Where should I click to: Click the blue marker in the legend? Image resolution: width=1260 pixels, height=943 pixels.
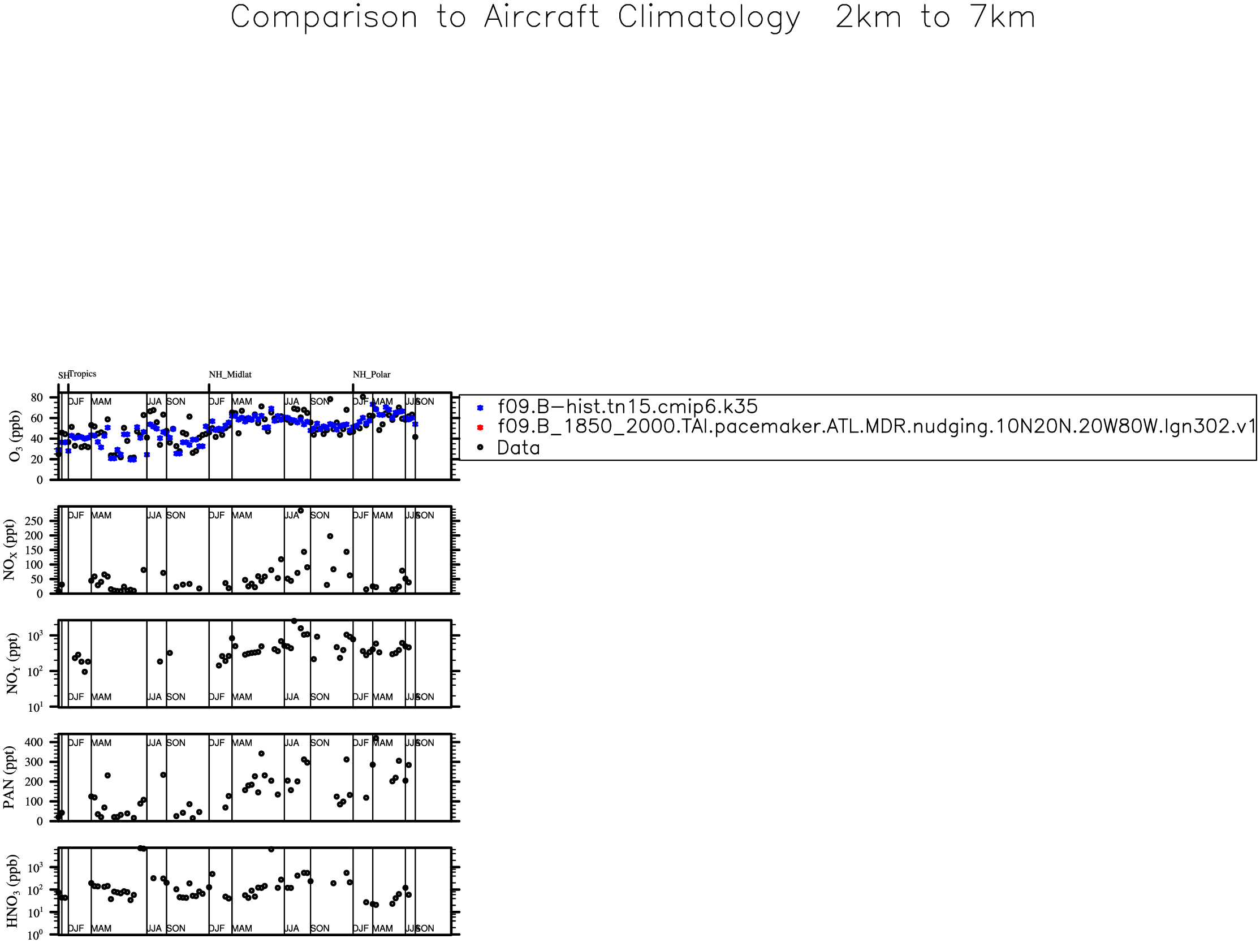480,408
